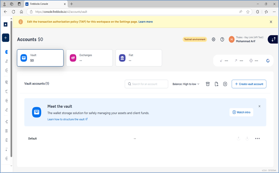Click the Accounts $0 page title
279x173 pixels.
[30, 39]
